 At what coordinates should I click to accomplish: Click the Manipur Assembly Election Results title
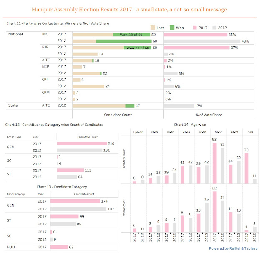[x=129, y=9]
